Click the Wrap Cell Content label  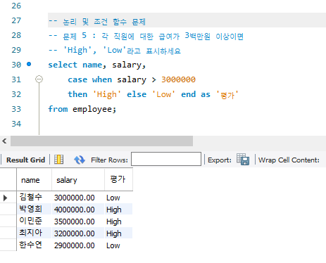[289, 160]
